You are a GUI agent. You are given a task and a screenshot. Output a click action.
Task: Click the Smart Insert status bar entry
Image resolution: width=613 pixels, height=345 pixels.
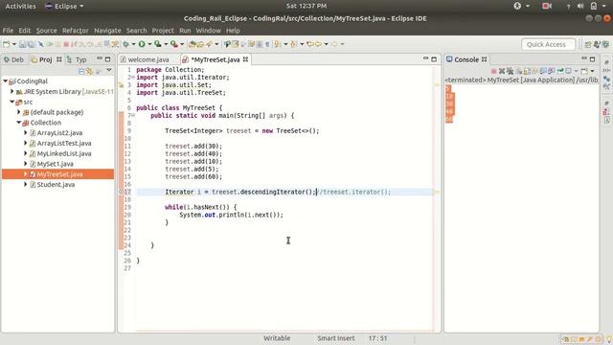(x=336, y=338)
